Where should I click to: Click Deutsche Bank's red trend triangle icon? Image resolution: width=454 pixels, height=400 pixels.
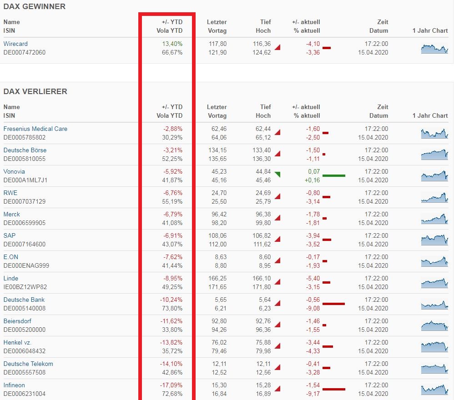pyautogui.click(x=277, y=303)
